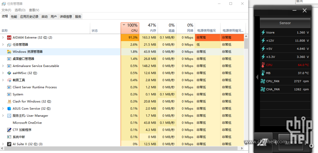Click the Sensor header button
The width and height of the screenshot is (318, 153).
(285, 23)
